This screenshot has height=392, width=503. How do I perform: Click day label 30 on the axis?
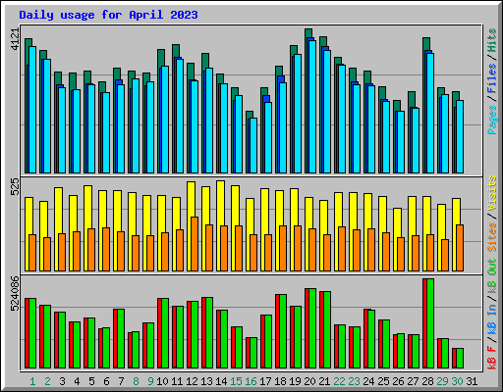(457, 381)
